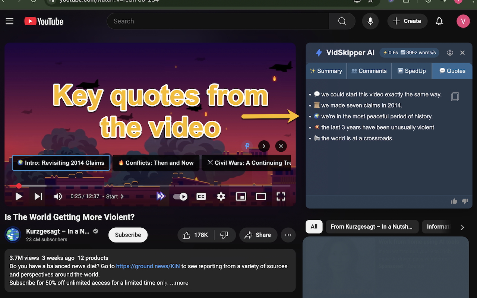Open VidSkipper AI settings gear
Image resolution: width=477 pixels, height=298 pixels.
click(450, 53)
